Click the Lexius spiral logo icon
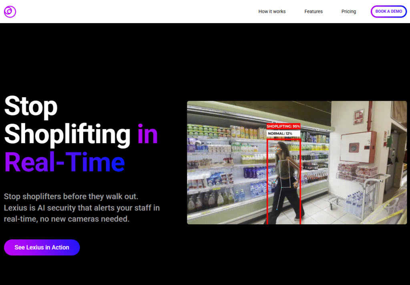This screenshot has width=410, height=285. [10, 12]
